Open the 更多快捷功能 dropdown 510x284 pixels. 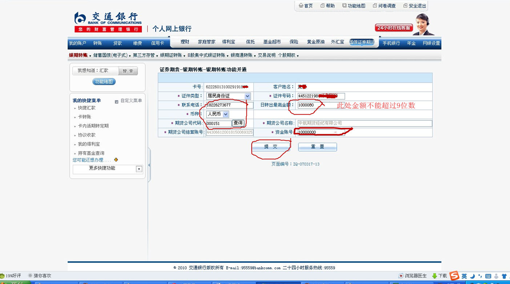[139, 169]
